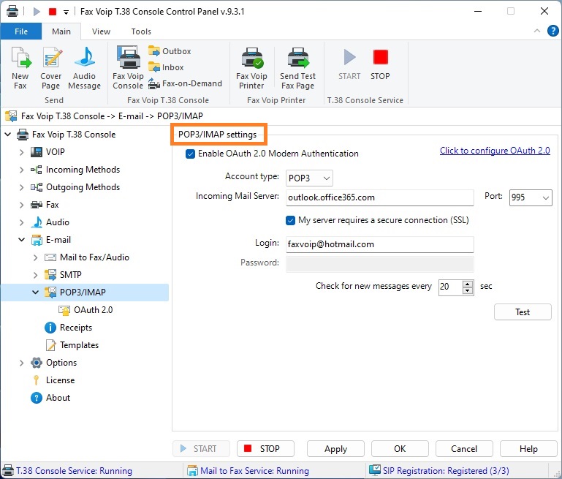562x479 pixels.
Task: Switch to the Tools ribbon tab
Action: [141, 31]
